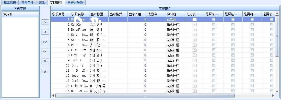This screenshot has height=100, width=281.
Task: Click the 表别名 column header
Action: (x=156, y=14)
